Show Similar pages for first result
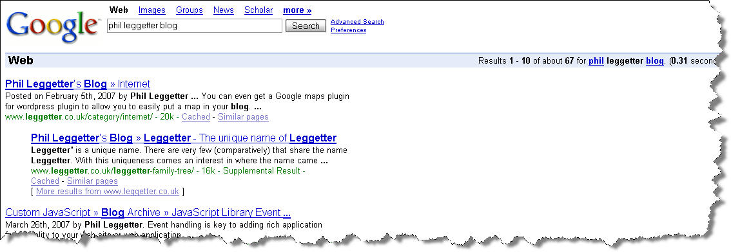This screenshot has width=731, height=252. (244, 117)
